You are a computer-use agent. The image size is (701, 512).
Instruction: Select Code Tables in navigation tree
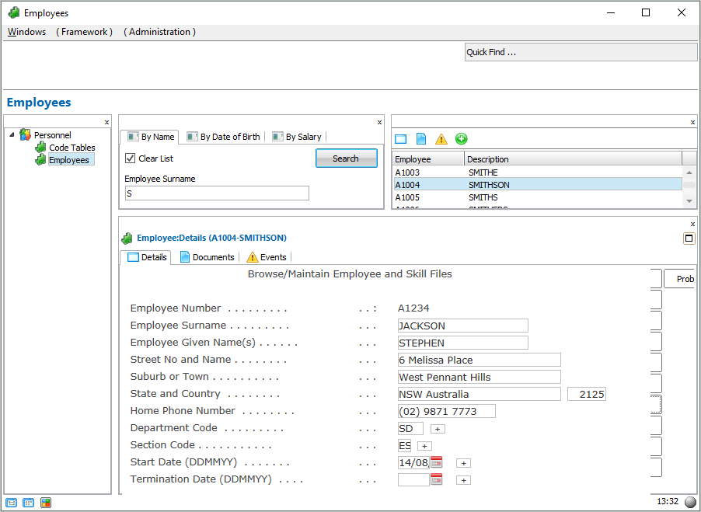click(71, 148)
